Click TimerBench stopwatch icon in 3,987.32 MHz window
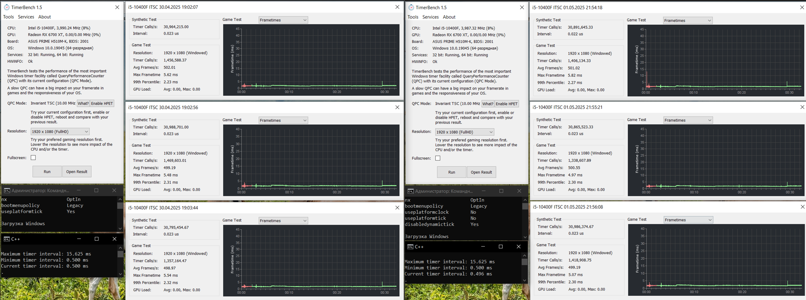This screenshot has width=806, height=300. point(411,7)
